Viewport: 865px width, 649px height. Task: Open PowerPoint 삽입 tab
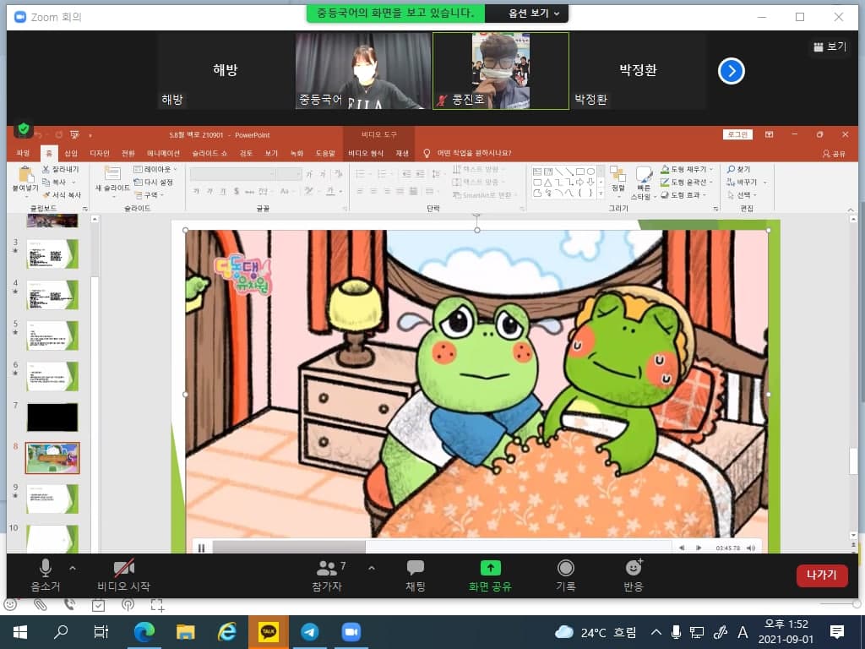point(71,153)
